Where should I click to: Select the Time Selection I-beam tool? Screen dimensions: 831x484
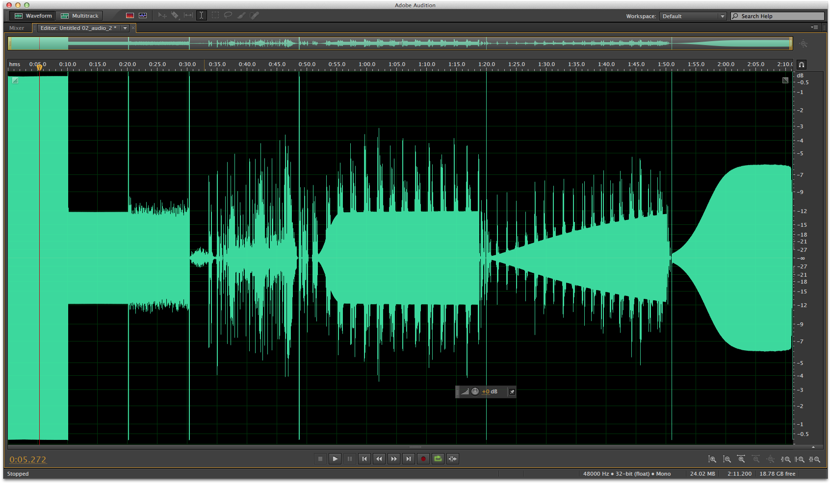click(x=201, y=16)
